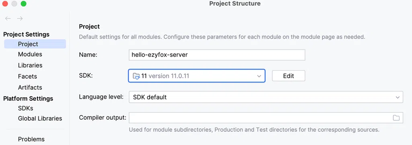Select Global Libraries in the sidebar

[x=40, y=118]
